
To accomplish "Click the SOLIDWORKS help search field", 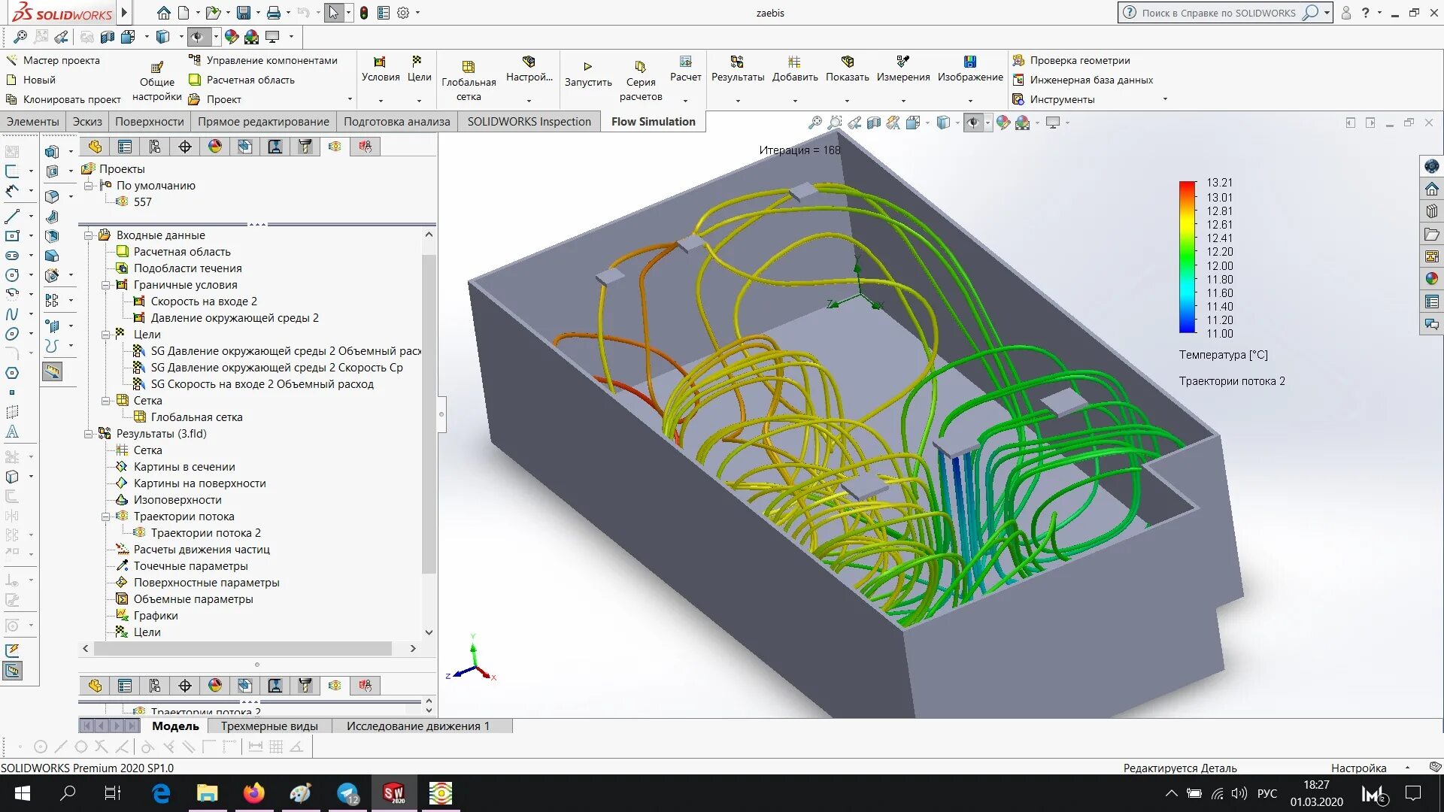I will 1218,13.
